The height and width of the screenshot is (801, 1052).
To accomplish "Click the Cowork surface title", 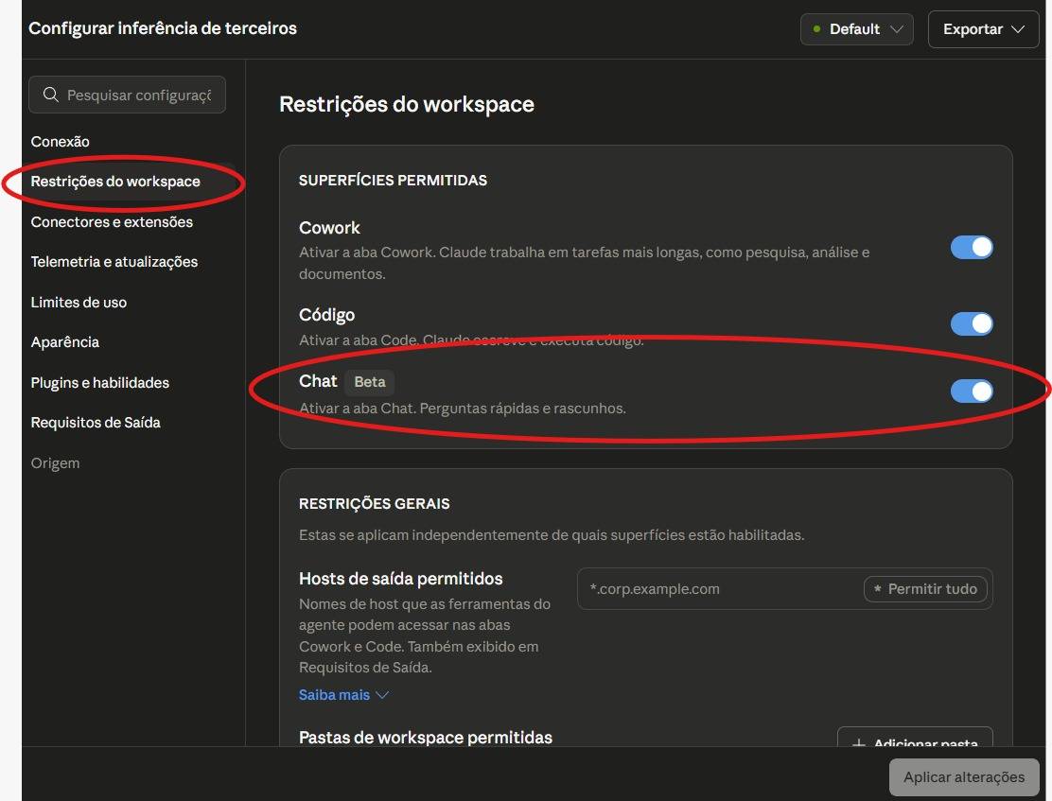I will tap(329, 228).
